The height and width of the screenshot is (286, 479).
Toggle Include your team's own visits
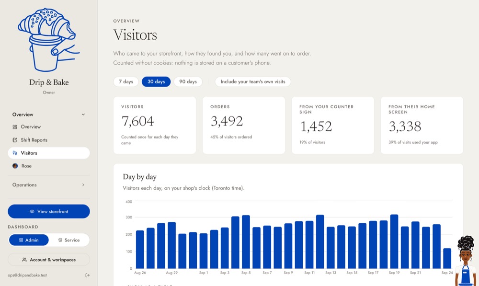point(252,81)
